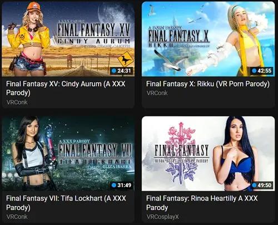The width and height of the screenshot is (278, 225).
Task: Click the 42:55 duration badge
Action: click(262, 71)
